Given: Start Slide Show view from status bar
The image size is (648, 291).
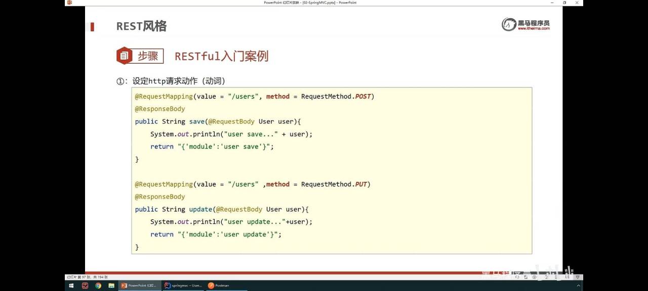Looking at the screenshot, I should [577, 277].
